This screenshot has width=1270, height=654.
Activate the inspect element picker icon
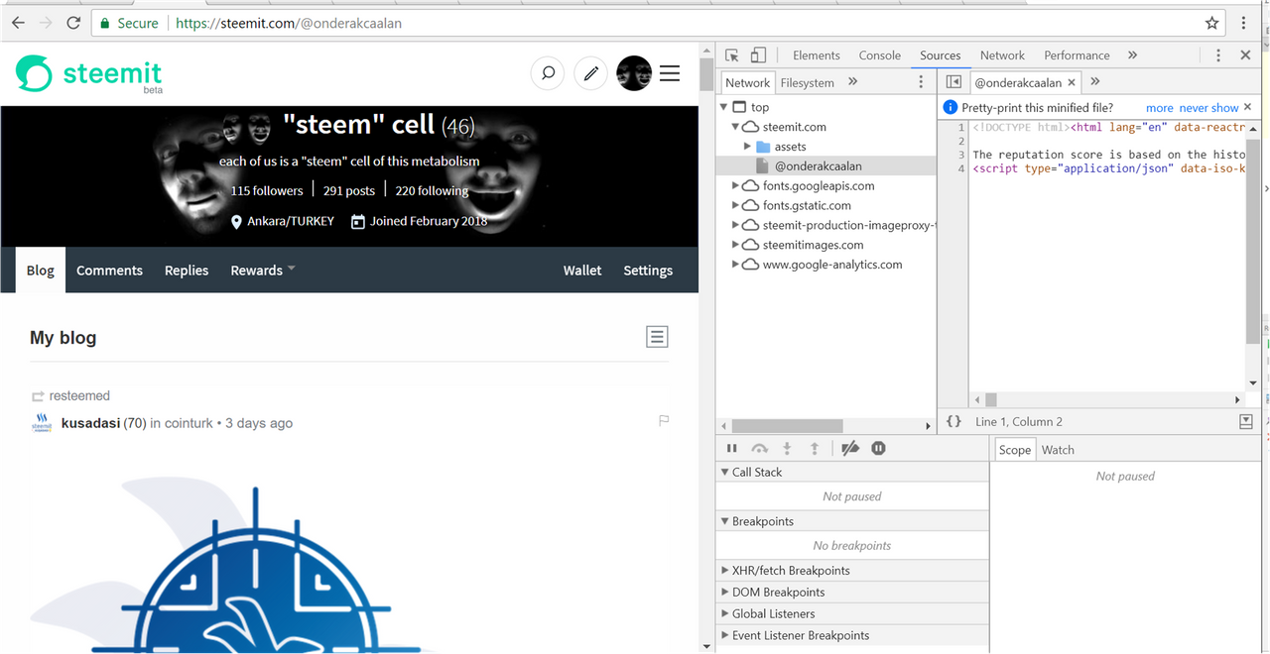click(731, 55)
